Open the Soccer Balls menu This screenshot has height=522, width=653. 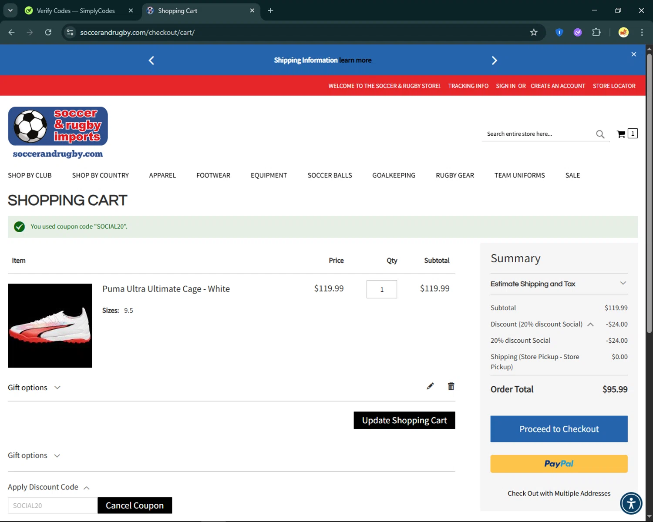330,175
